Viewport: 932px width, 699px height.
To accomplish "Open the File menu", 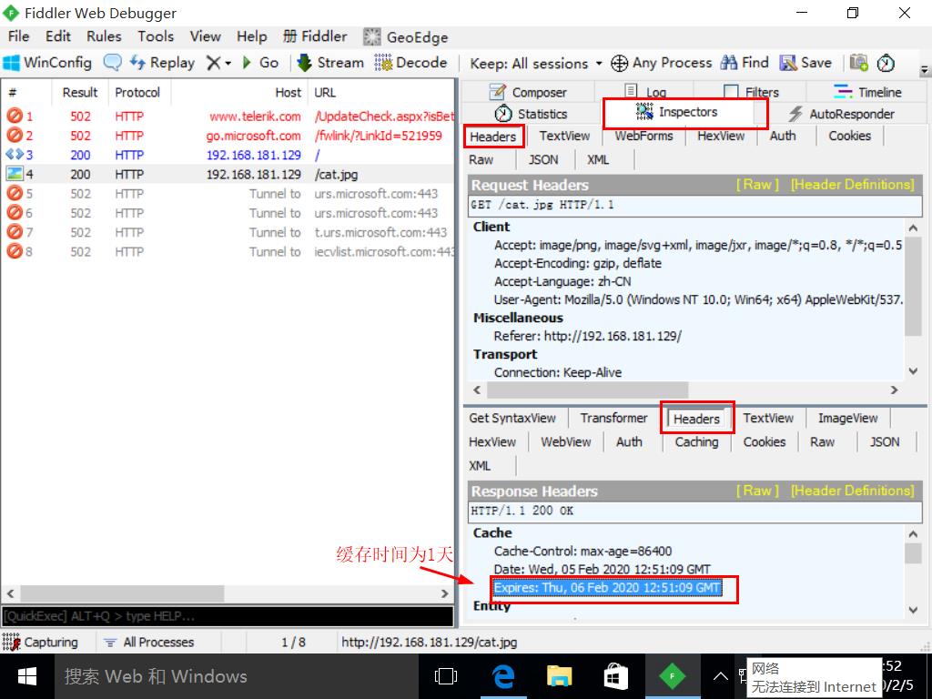I will (18, 36).
